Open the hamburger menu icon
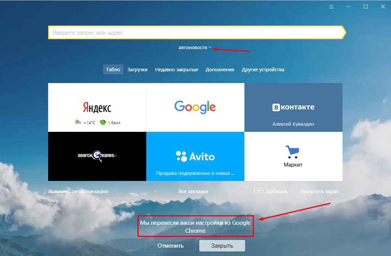Screen dimensions: 391x256 click(332, 6)
